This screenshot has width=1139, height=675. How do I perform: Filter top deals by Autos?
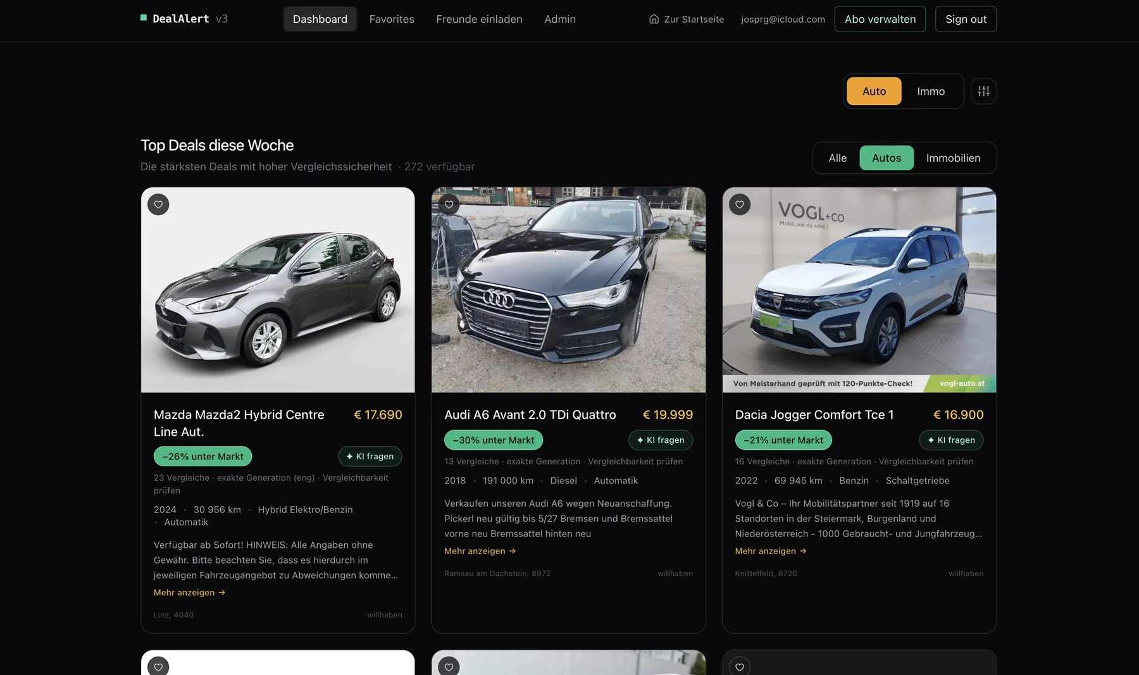887,158
